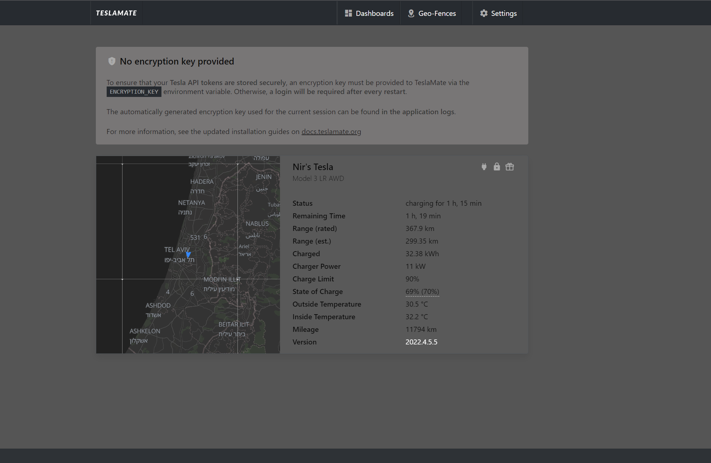Screen dimensions: 711x463
Task: Click the ASHKELON label on the map
Action: (145, 331)
